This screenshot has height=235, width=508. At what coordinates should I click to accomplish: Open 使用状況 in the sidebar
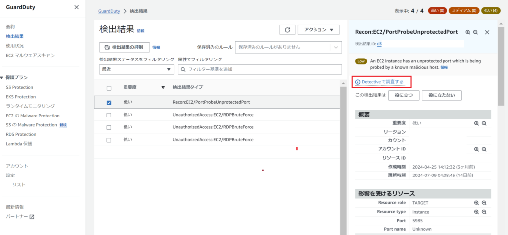click(x=15, y=46)
